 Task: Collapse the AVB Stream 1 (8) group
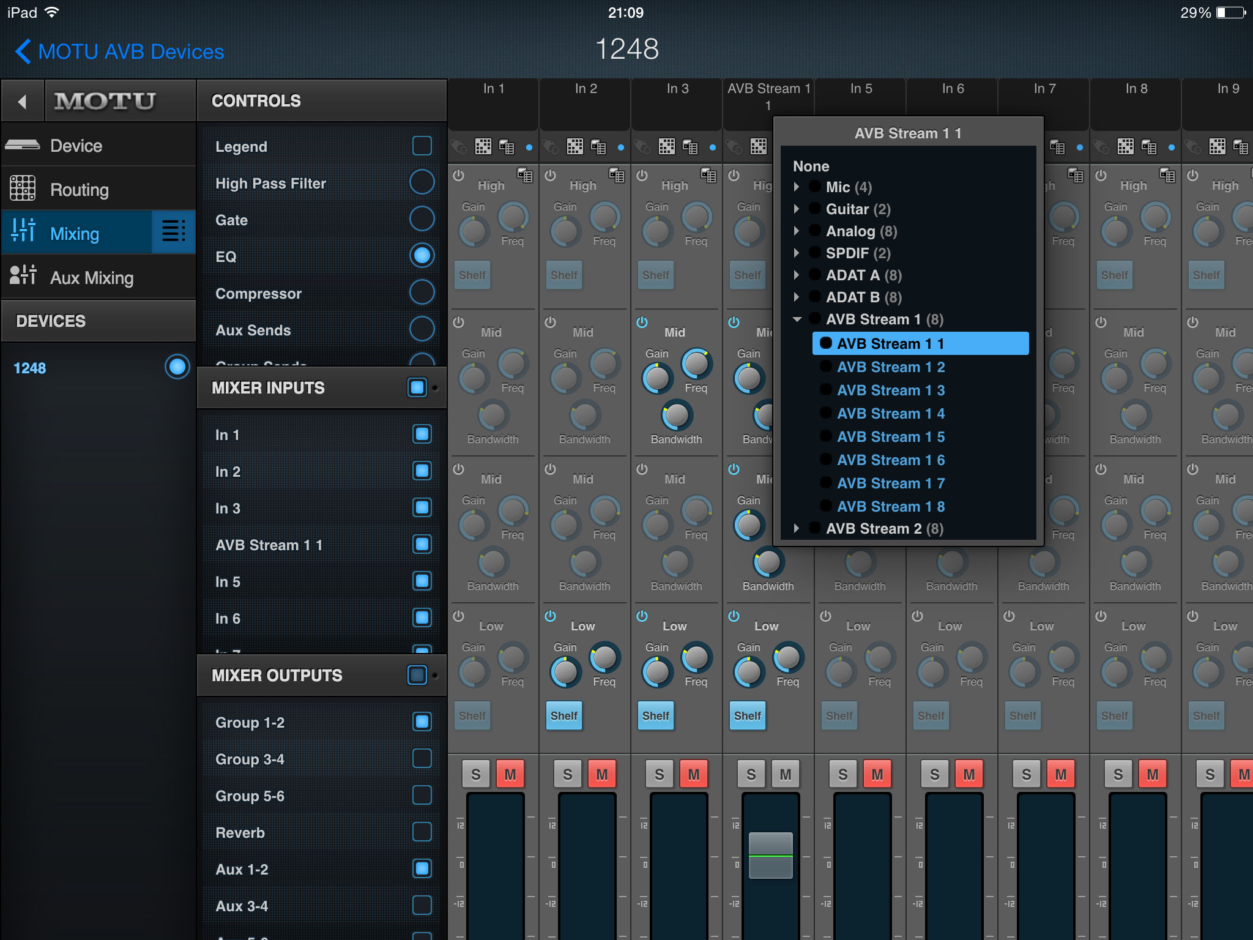[x=797, y=319]
